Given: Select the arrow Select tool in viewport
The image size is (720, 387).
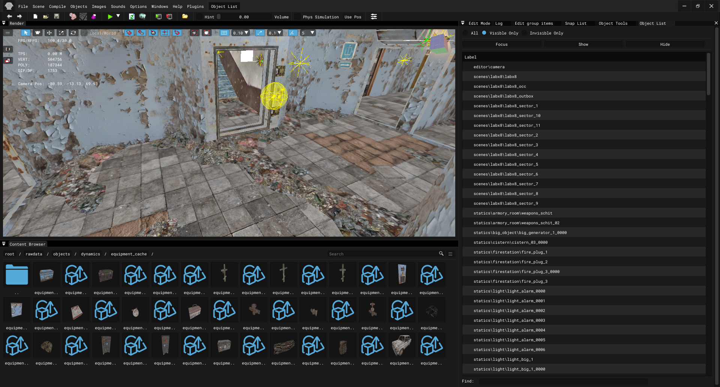Looking at the screenshot, I should pos(25,33).
